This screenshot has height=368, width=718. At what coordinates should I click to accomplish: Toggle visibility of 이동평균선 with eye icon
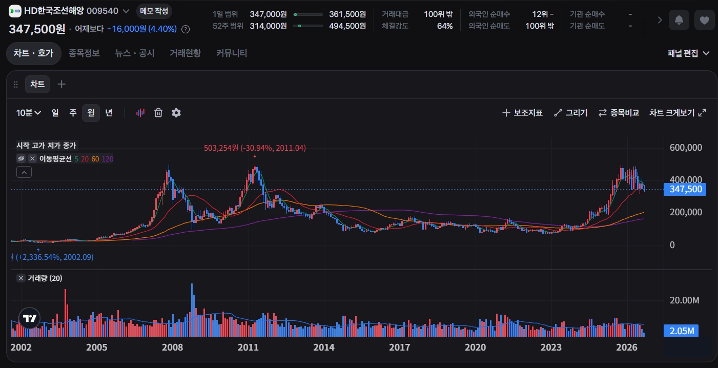[21, 159]
